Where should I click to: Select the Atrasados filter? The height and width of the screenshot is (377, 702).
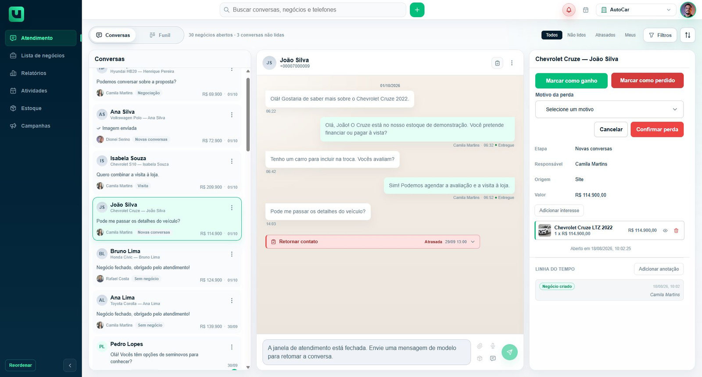(605, 35)
